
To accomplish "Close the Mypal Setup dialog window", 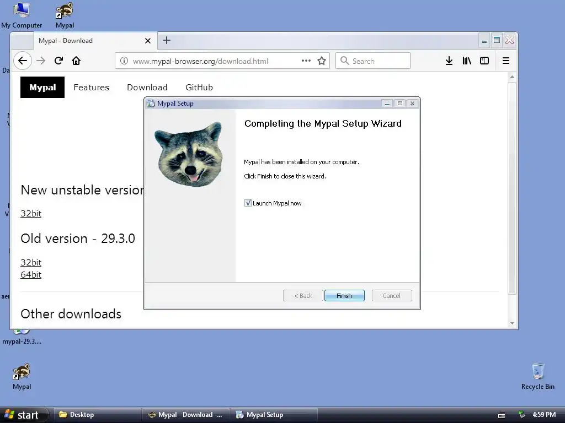I will [412, 104].
